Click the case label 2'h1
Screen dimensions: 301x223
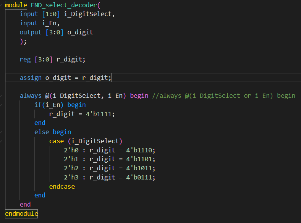point(71,159)
